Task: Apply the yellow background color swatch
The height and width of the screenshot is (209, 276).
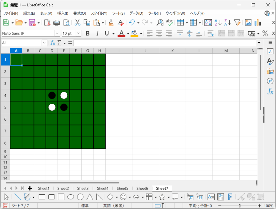Action: click(134, 33)
